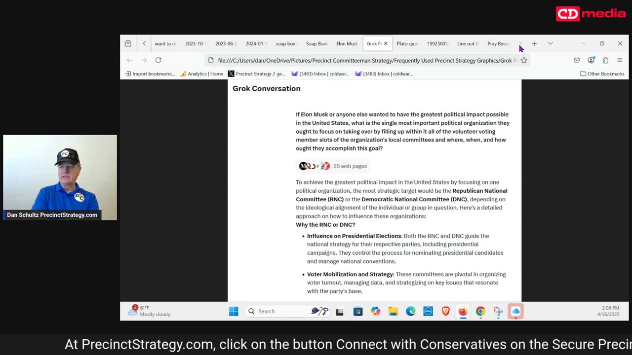The image size is (632, 355).
Task: Switch to the '19925005' tab
Action: pos(437,43)
